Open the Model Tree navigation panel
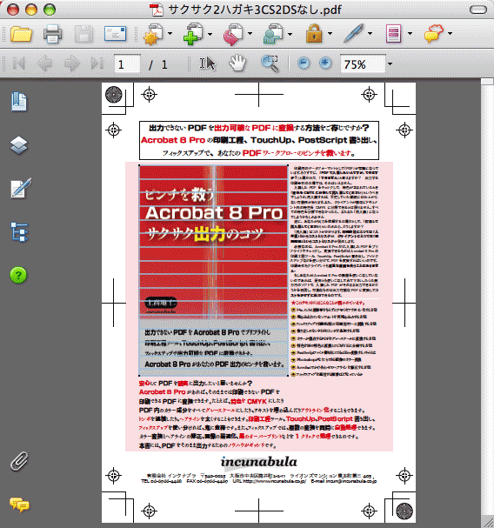Screen dimensions: 494x528 click(x=19, y=232)
